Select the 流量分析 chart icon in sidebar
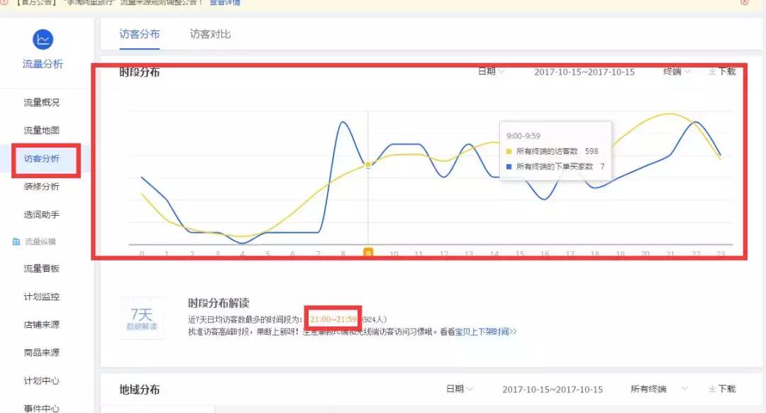The height and width of the screenshot is (413, 766). pos(44,39)
